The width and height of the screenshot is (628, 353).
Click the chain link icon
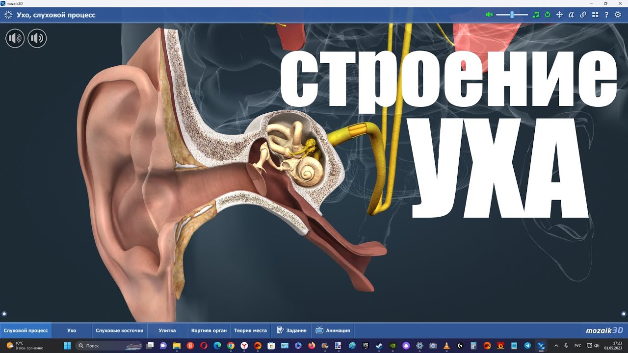point(583,15)
